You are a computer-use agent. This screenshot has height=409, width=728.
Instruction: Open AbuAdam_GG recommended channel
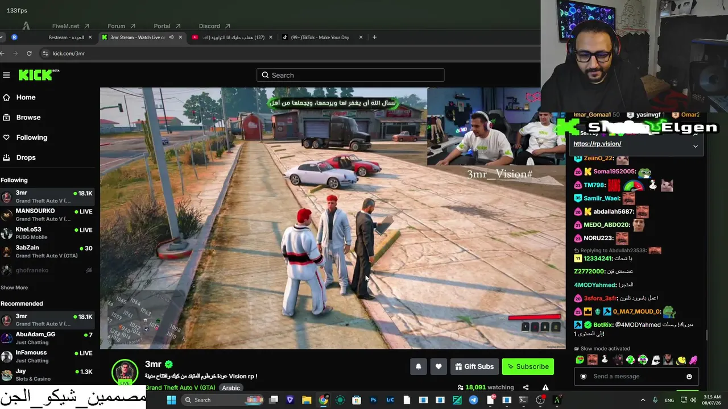tap(47, 338)
